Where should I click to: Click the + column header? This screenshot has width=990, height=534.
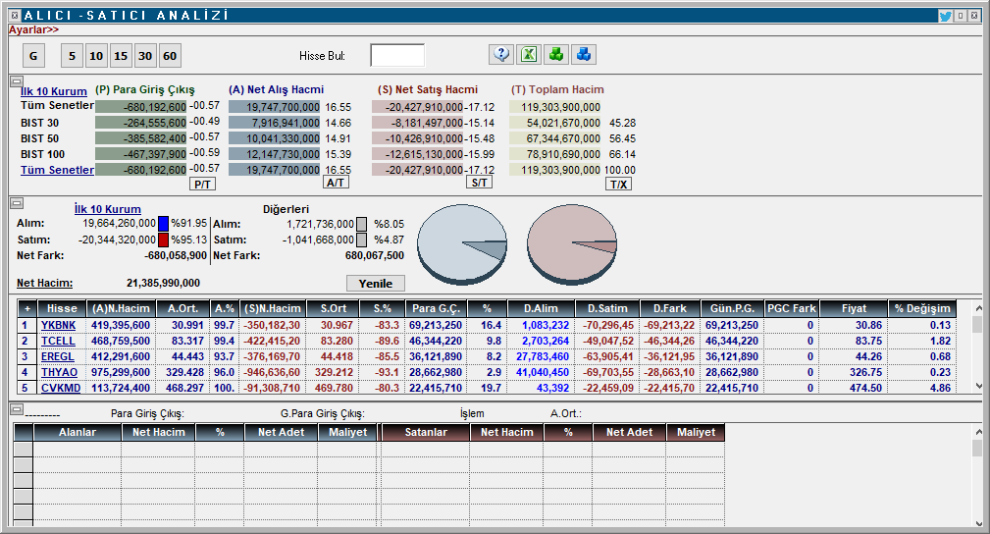[27, 308]
